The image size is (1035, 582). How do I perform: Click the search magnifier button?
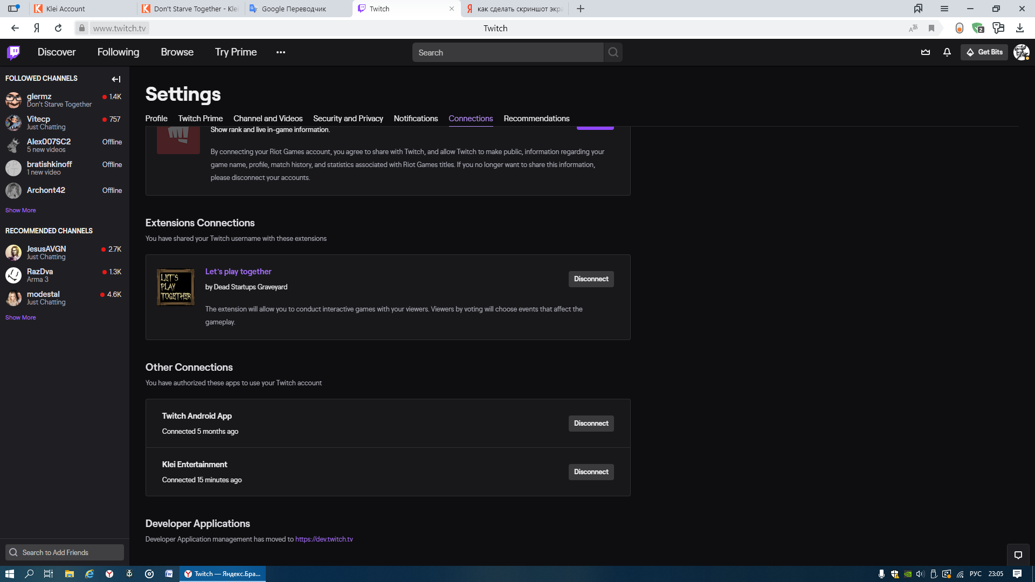[x=613, y=52]
